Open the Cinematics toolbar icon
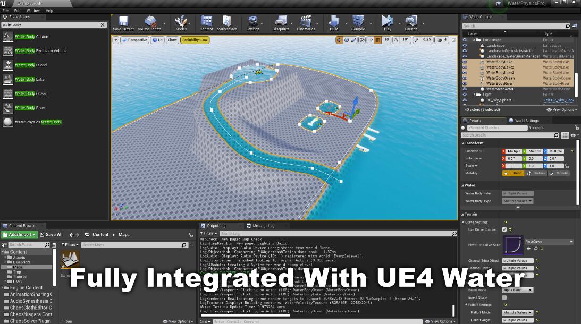This screenshot has height=324, width=581. pos(306,22)
